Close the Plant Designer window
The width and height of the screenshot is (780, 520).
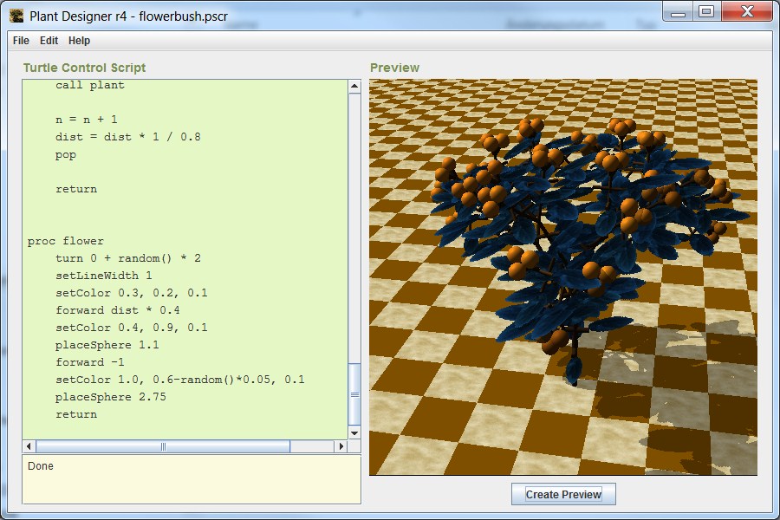coord(747,12)
